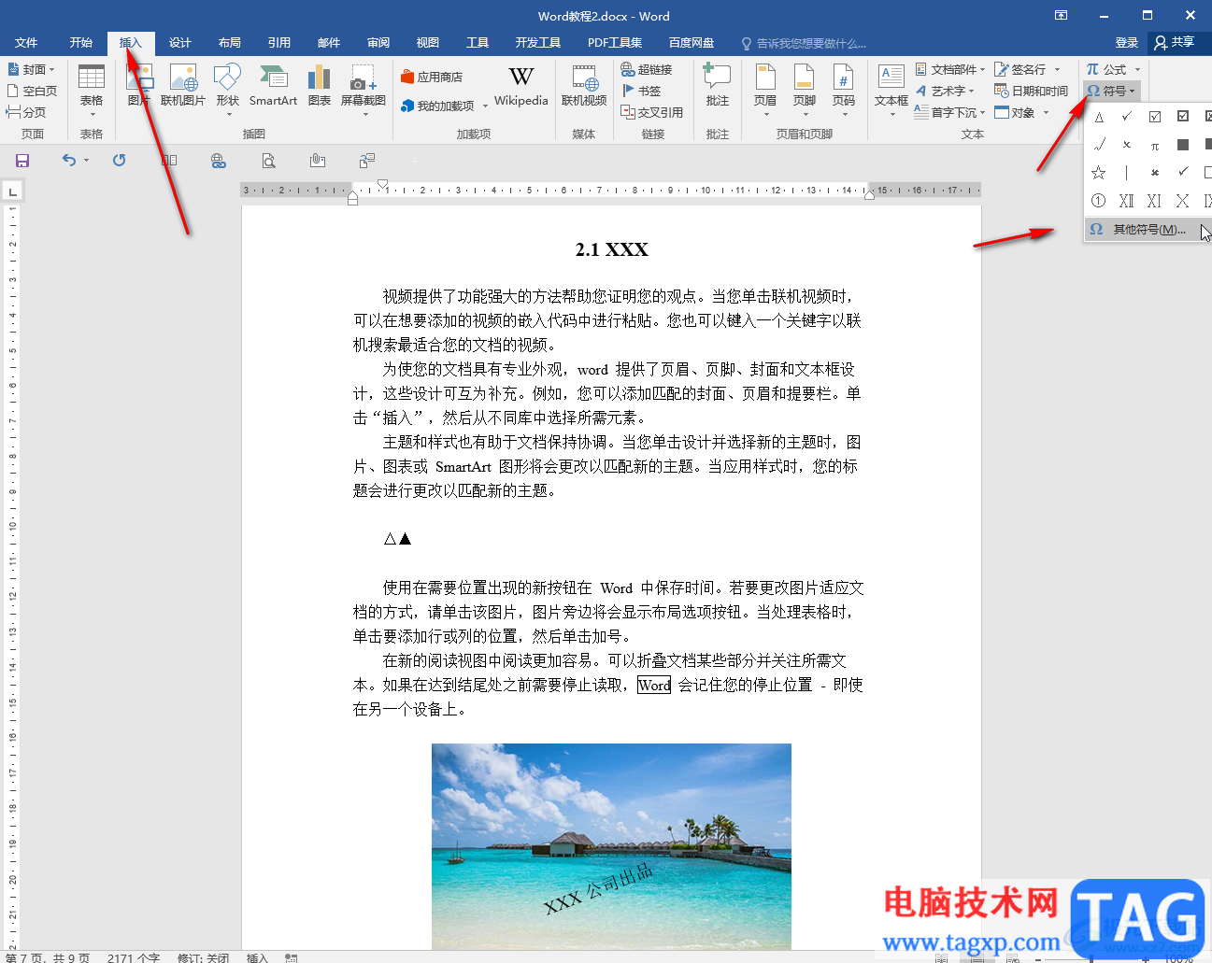Insert the white star symbol
The width and height of the screenshot is (1212, 963).
pyautogui.click(x=1099, y=172)
